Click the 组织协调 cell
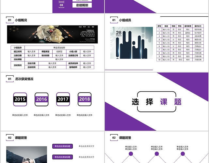This screenshot has height=163, width=209. pos(198,29)
